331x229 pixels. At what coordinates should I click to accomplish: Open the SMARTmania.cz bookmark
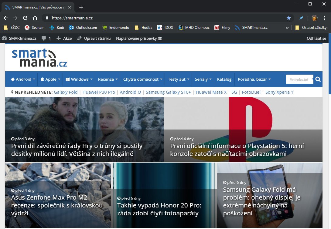(251, 28)
